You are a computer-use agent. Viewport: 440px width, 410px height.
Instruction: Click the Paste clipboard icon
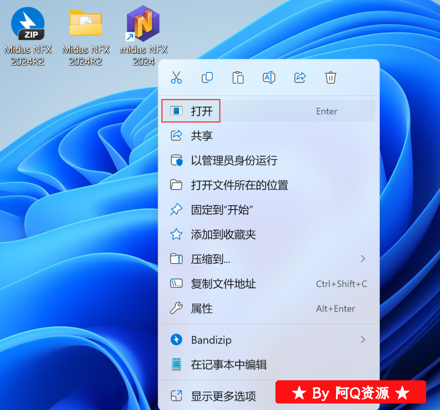238,78
